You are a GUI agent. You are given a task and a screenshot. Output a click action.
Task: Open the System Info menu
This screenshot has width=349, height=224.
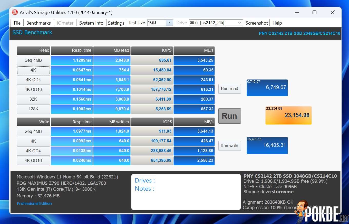coord(91,23)
